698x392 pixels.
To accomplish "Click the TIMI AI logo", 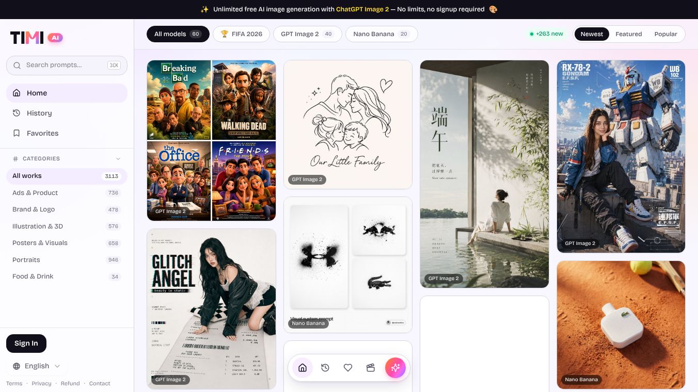I will [37, 38].
